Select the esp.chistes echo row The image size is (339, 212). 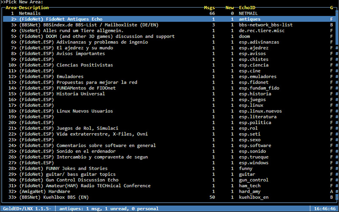169,59
